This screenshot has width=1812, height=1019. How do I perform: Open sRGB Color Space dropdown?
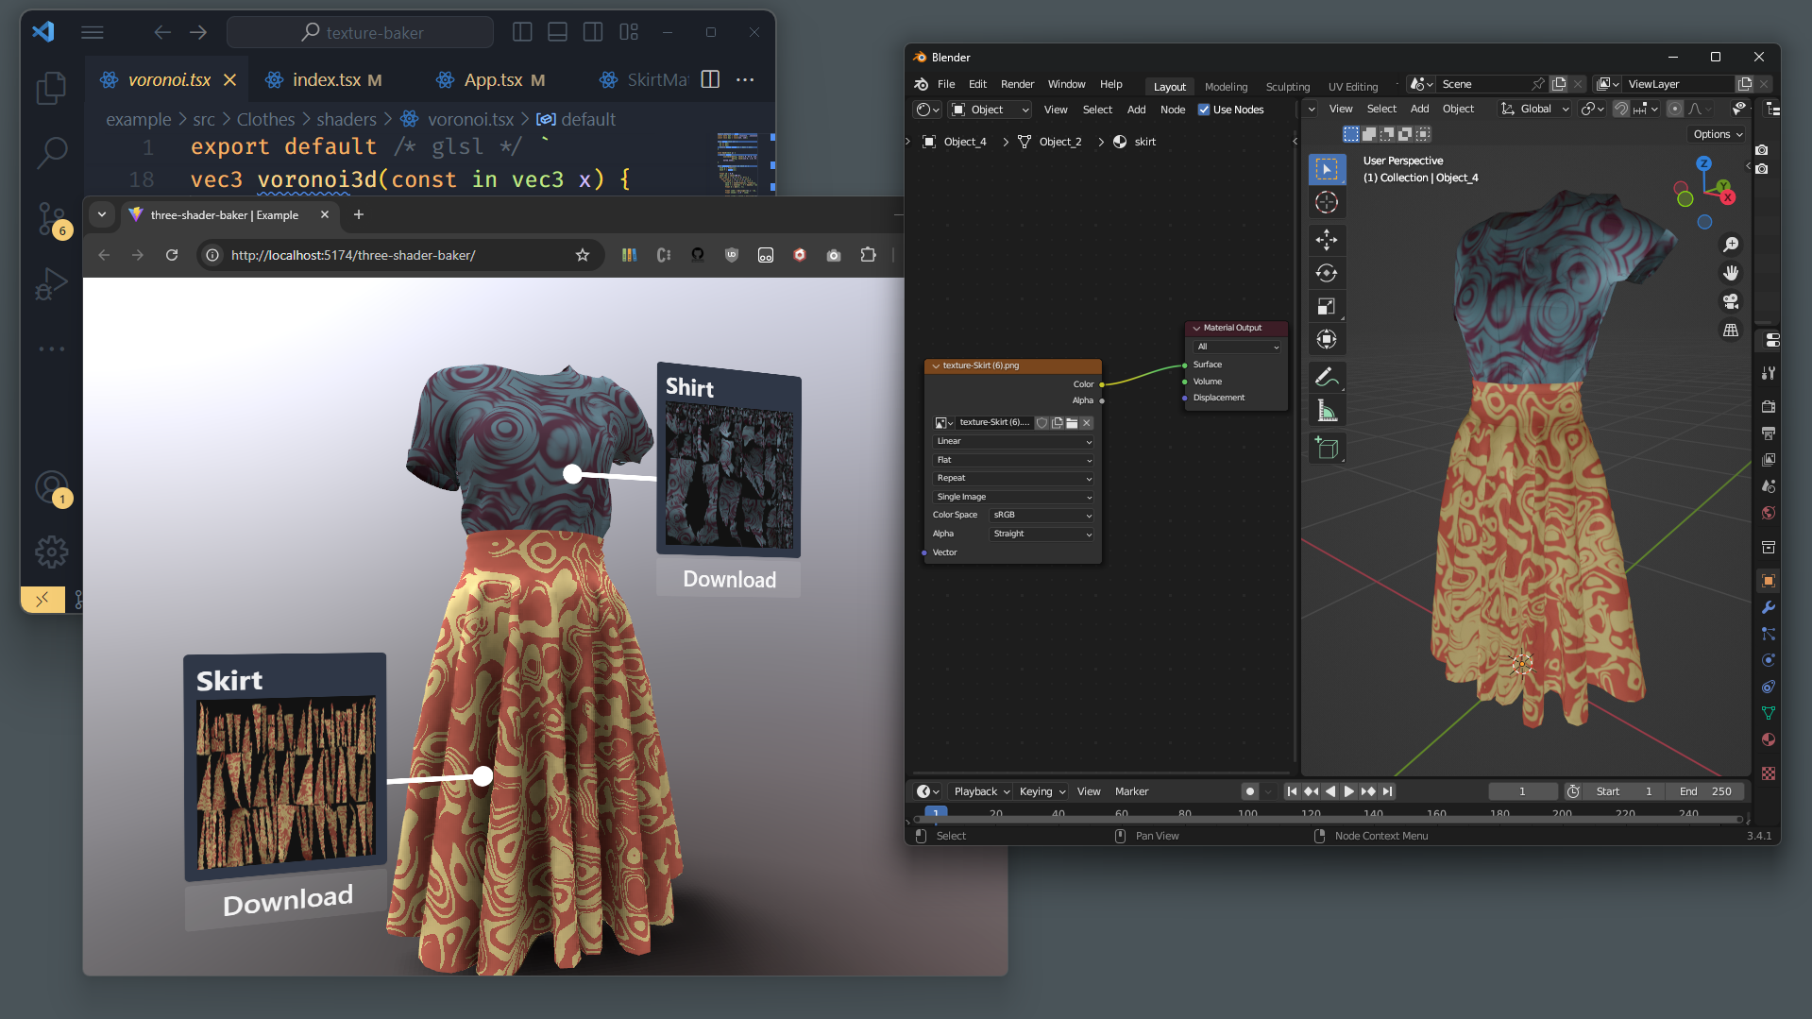click(1041, 515)
